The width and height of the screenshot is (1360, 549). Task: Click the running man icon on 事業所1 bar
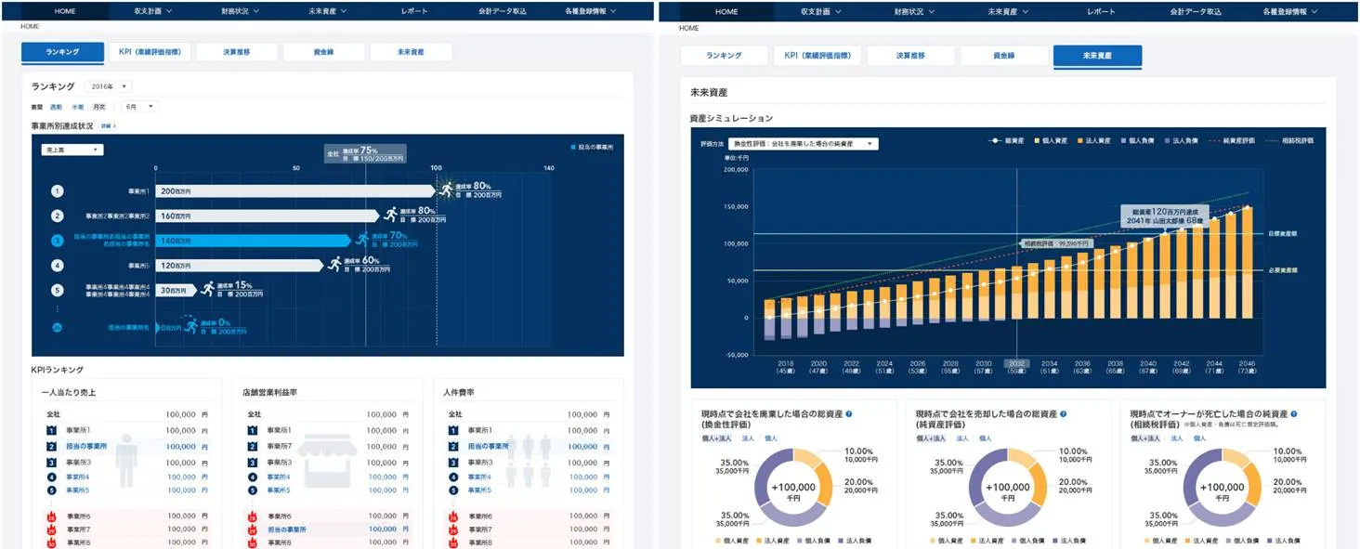448,190
